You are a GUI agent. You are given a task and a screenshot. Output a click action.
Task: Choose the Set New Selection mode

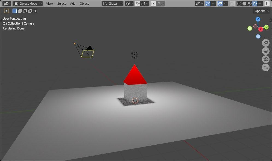click(15, 11)
